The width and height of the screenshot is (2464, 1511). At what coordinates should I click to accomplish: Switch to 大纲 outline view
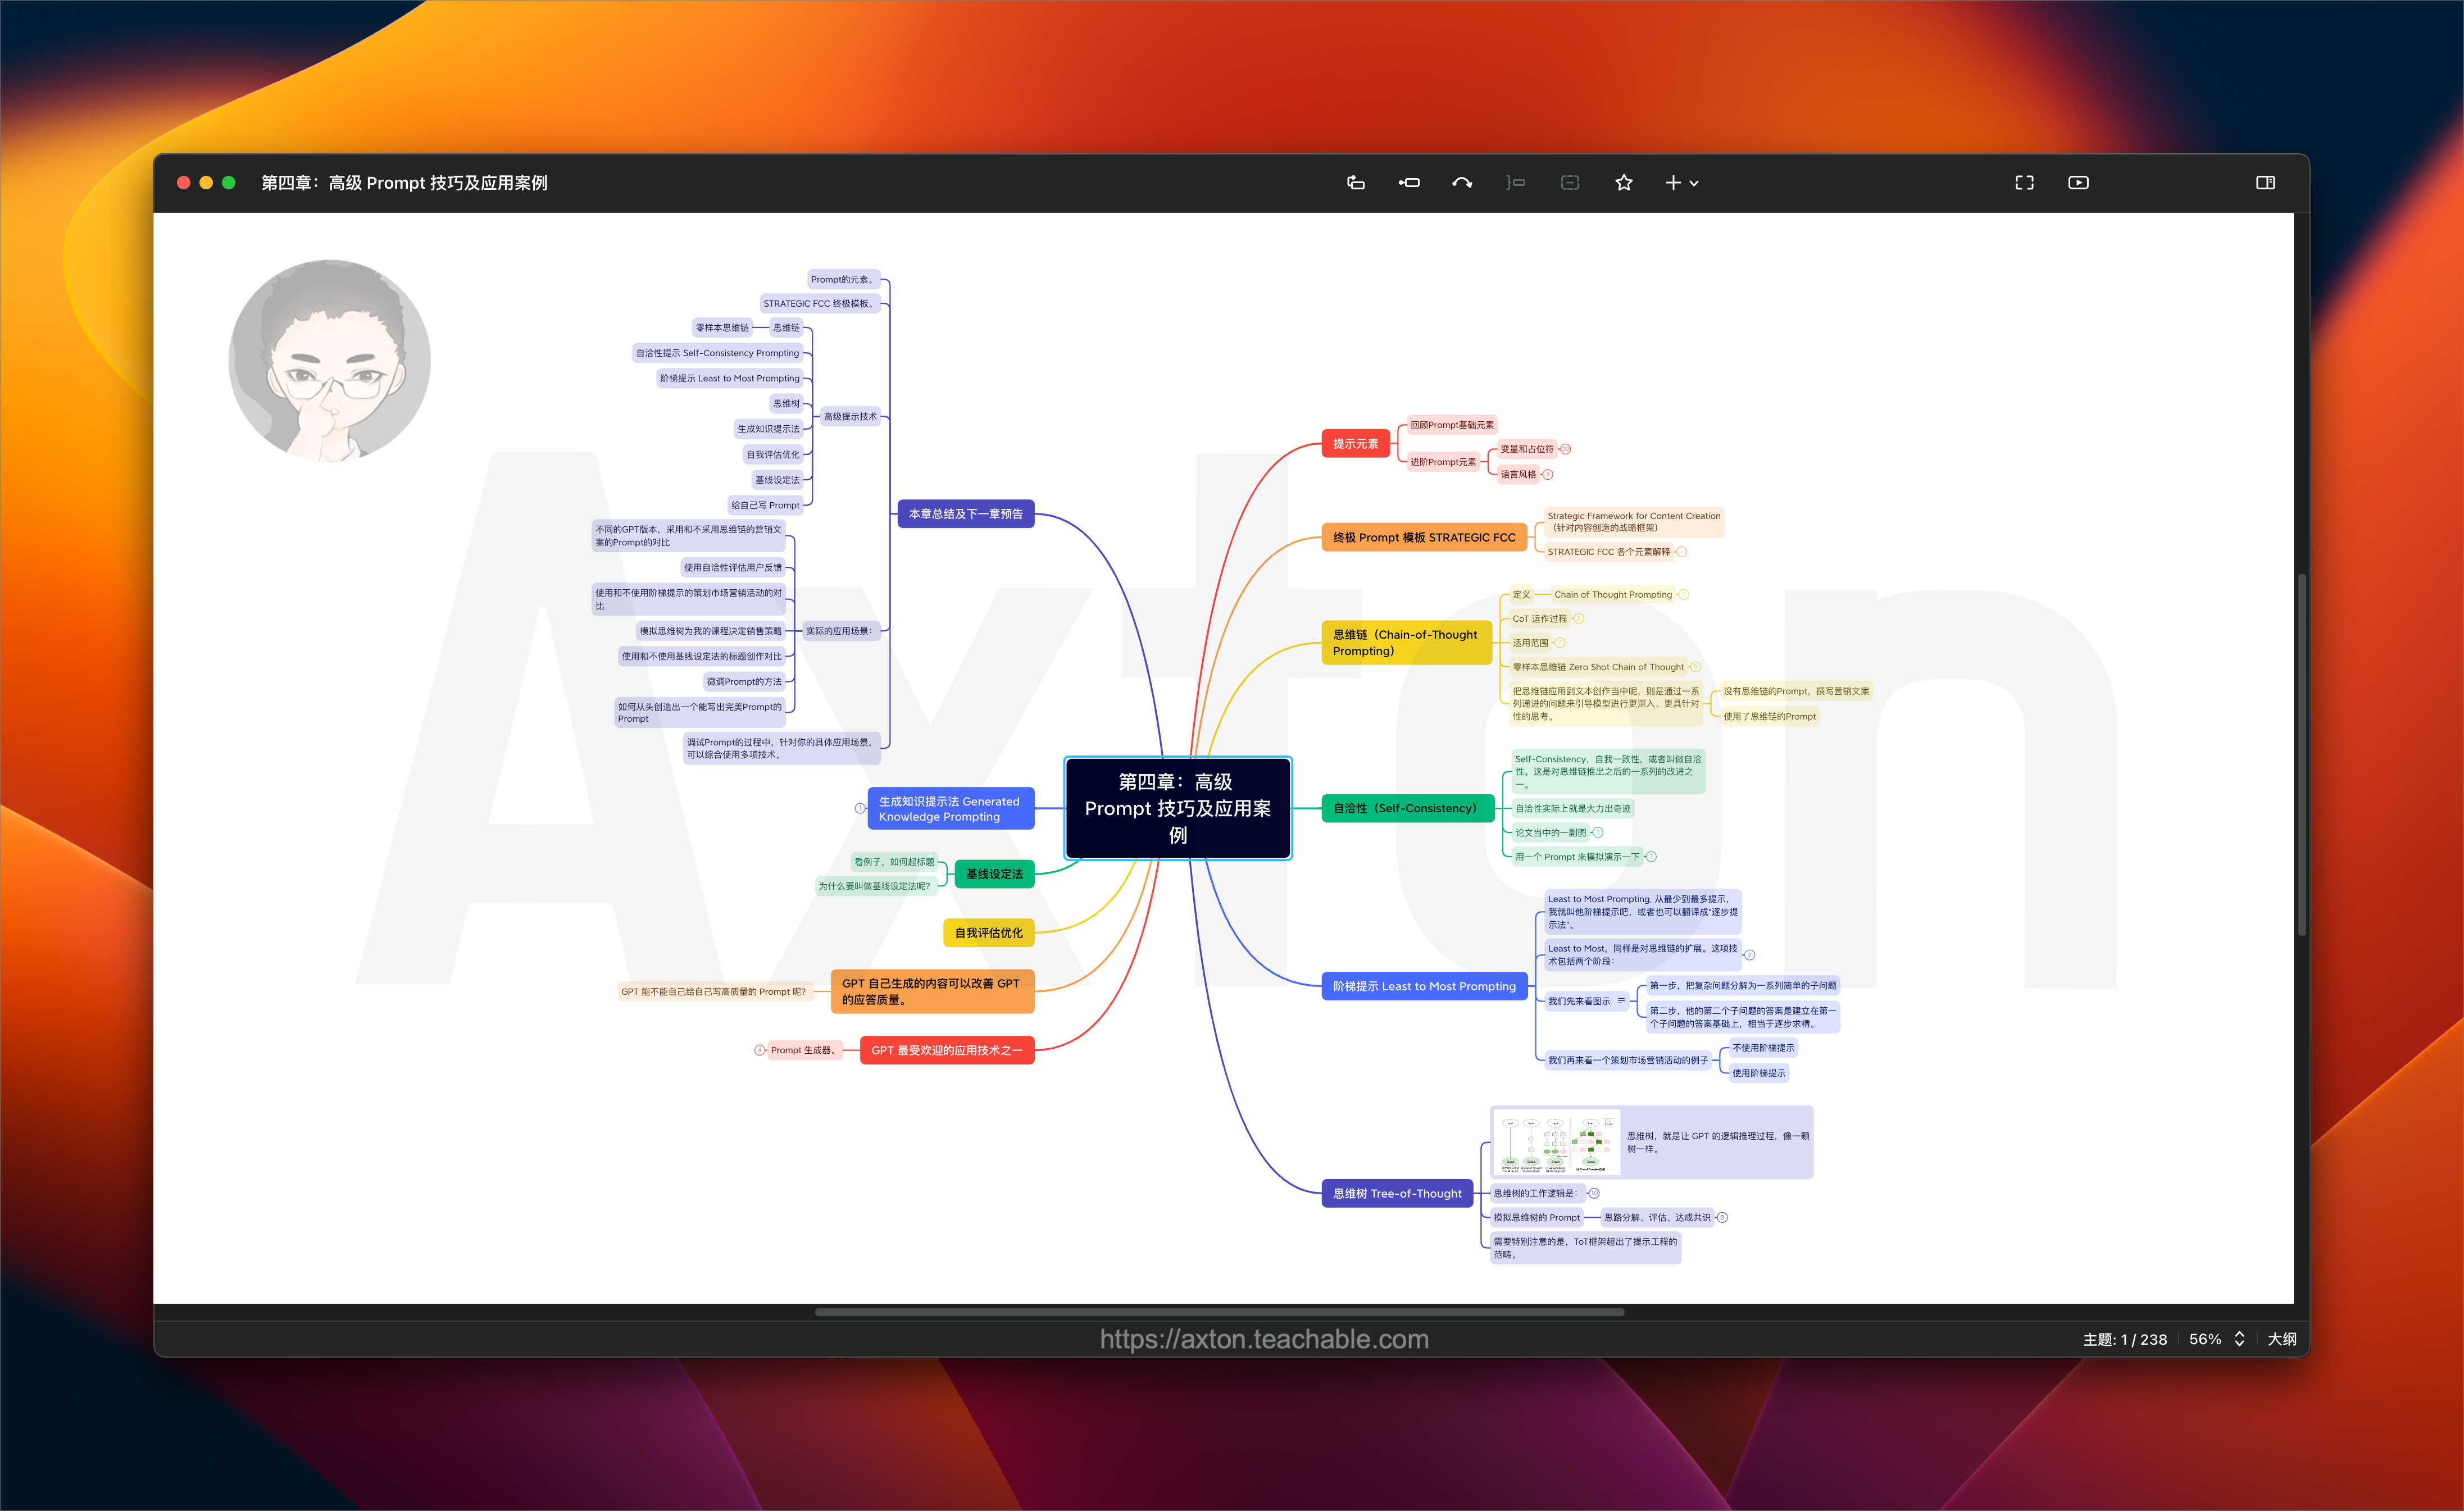point(2282,1339)
